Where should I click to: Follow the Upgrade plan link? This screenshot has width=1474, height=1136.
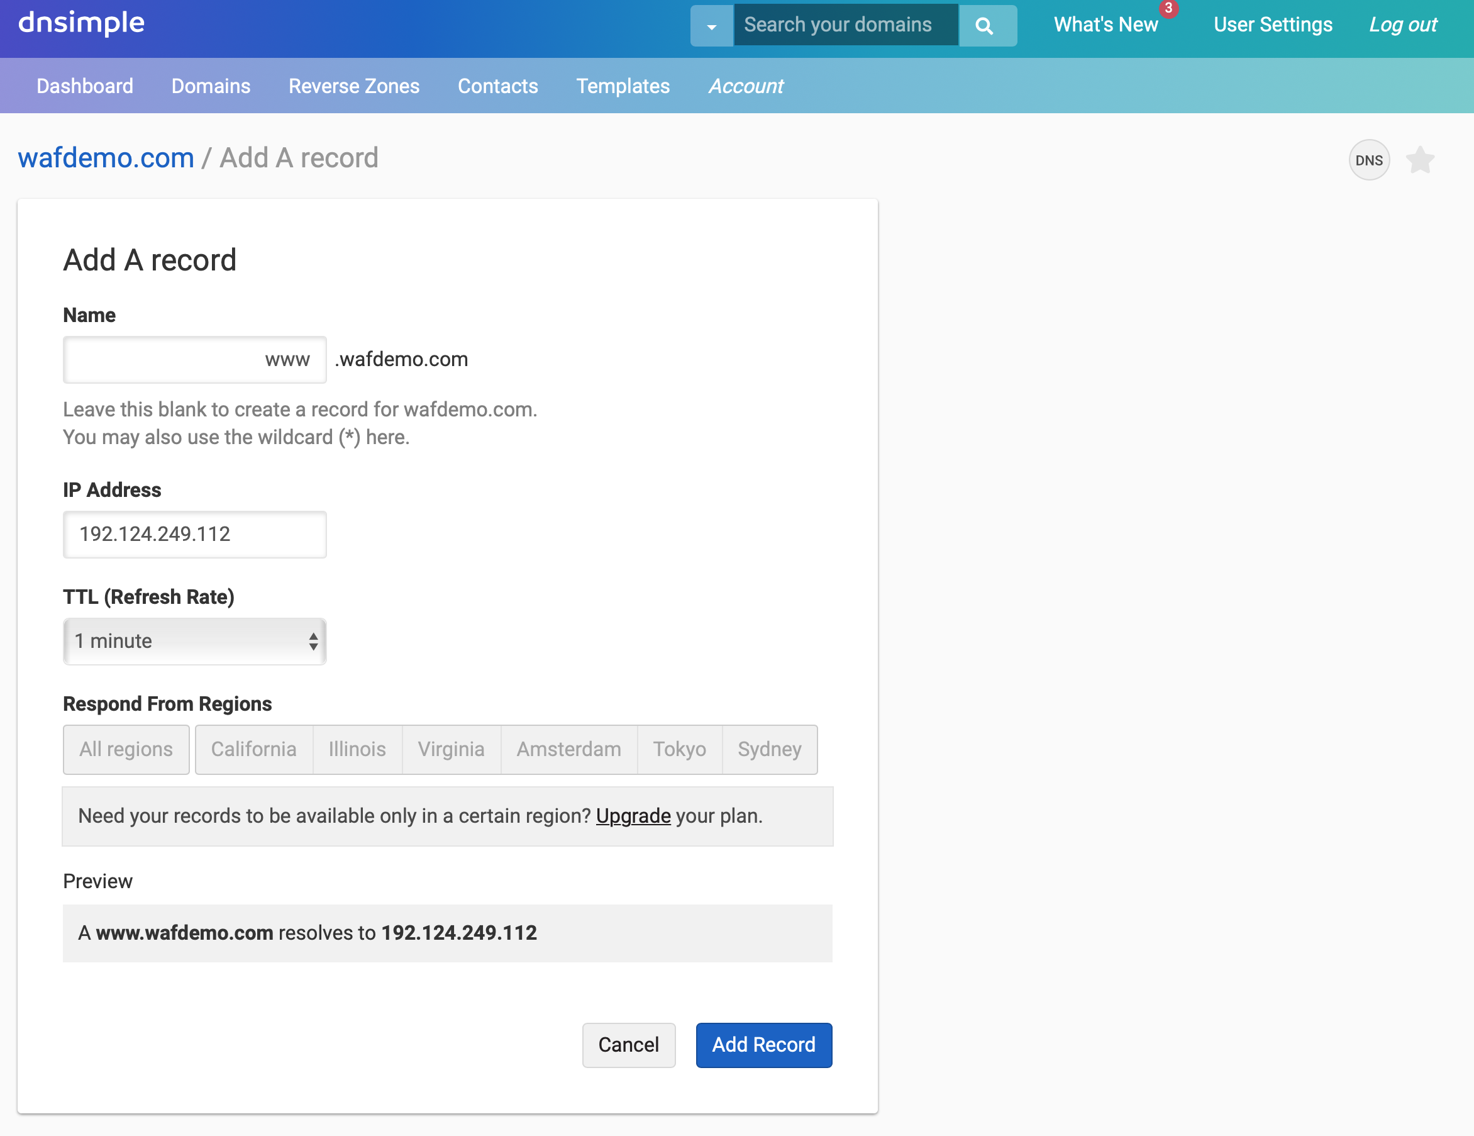[633, 815]
